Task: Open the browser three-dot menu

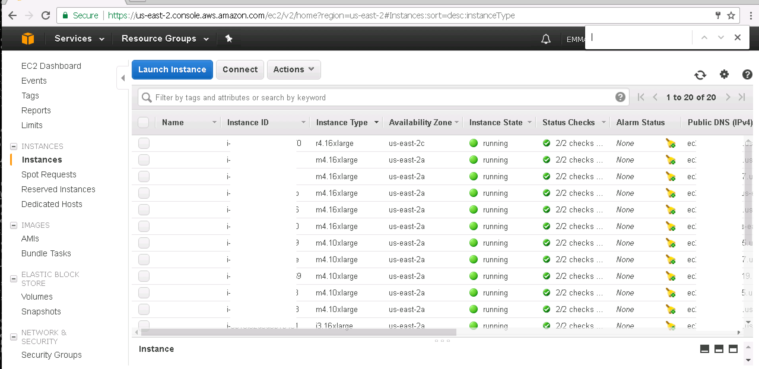Action: [x=751, y=15]
